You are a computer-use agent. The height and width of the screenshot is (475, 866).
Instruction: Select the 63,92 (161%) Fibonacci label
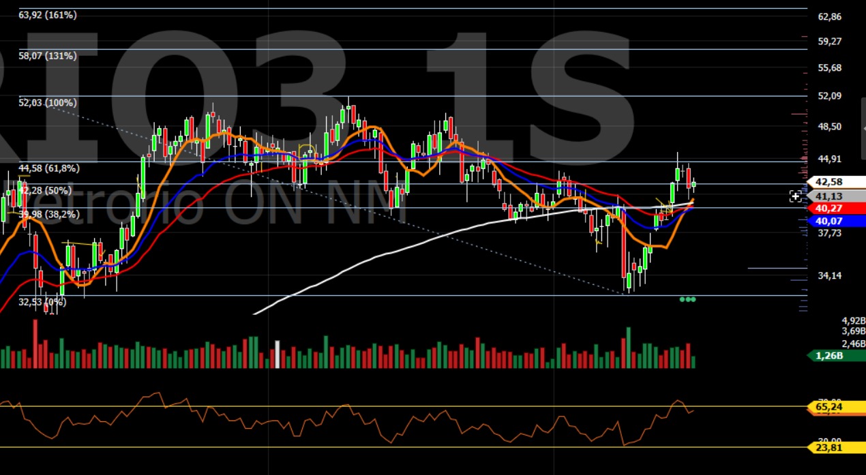click(x=48, y=14)
